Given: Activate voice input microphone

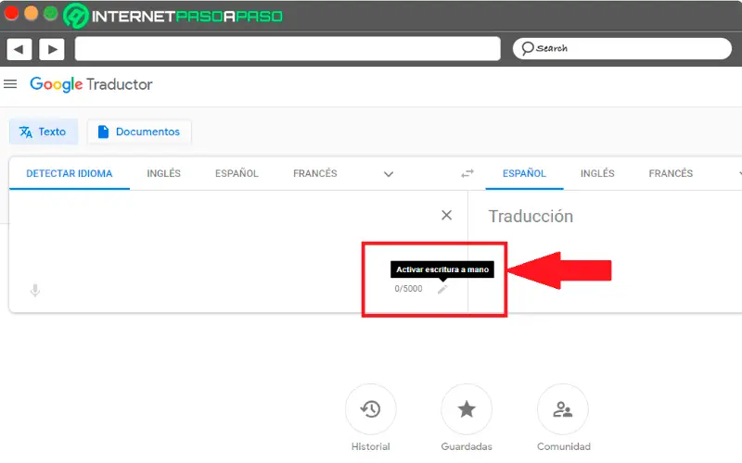Looking at the screenshot, I should pos(35,290).
